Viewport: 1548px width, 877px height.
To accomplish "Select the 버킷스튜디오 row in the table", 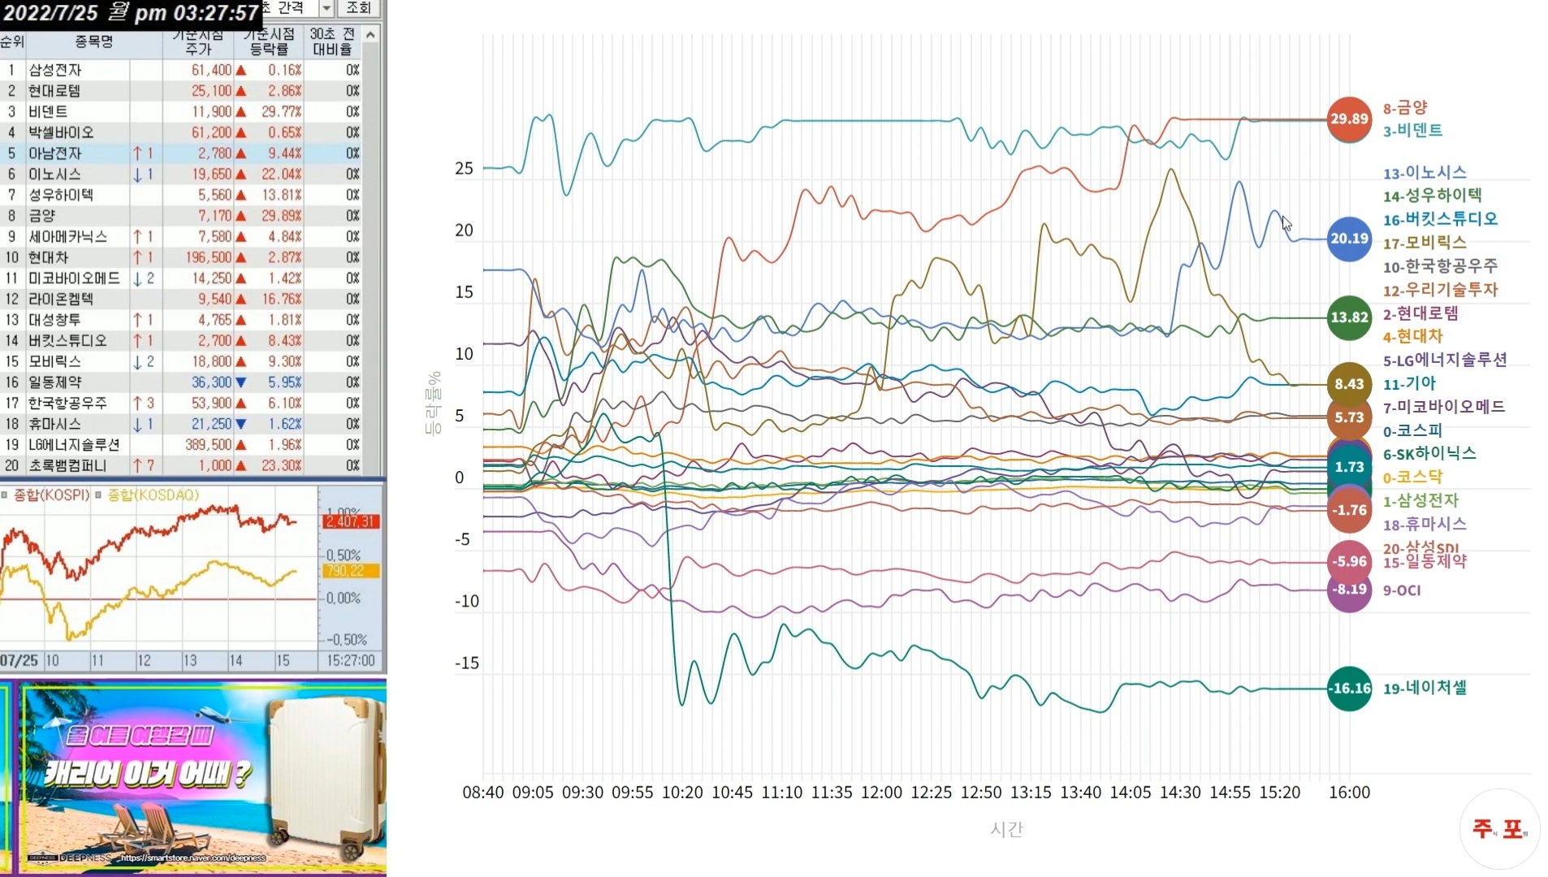I will [180, 341].
